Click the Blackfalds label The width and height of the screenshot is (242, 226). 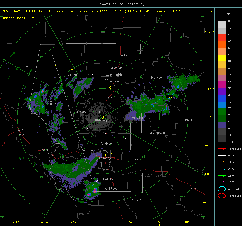coord(114,74)
